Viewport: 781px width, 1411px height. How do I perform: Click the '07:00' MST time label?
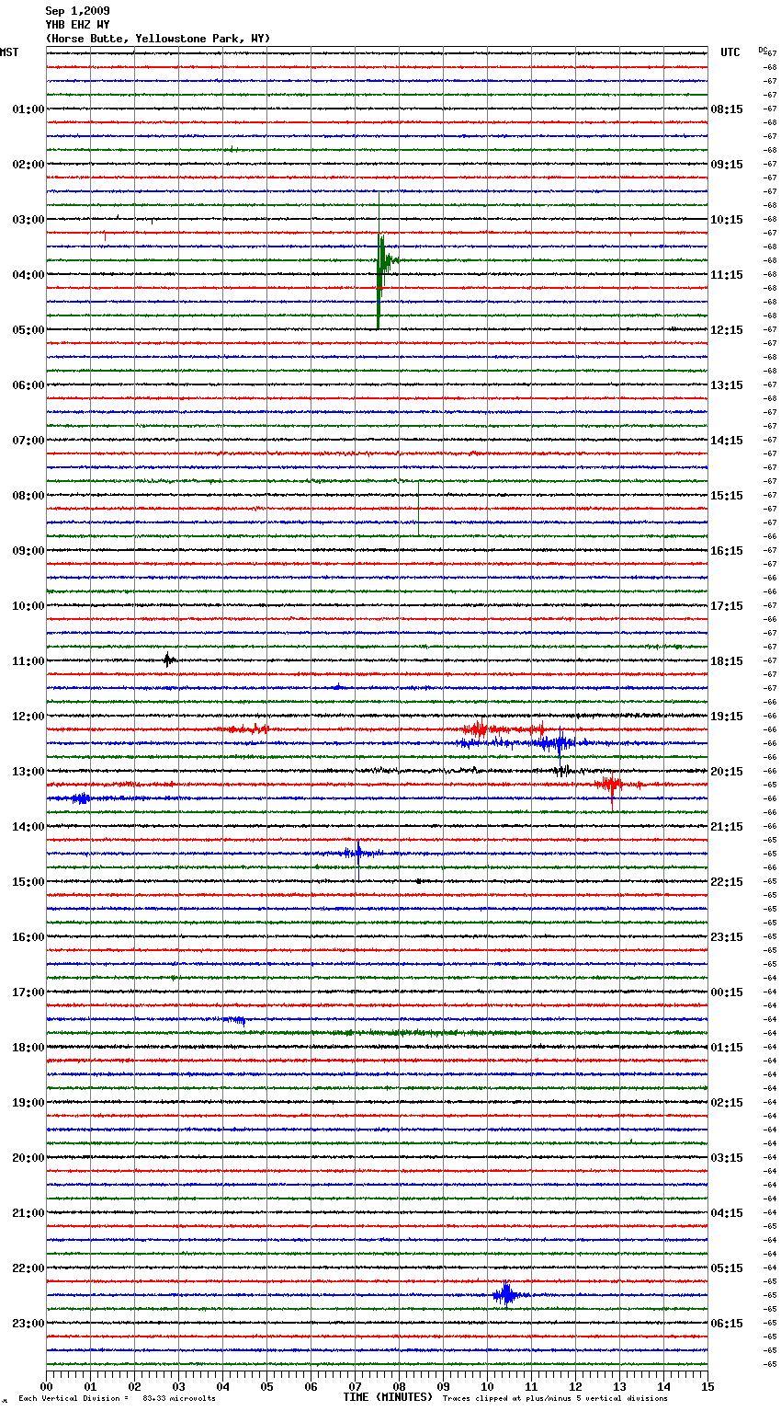pos(28,441)
